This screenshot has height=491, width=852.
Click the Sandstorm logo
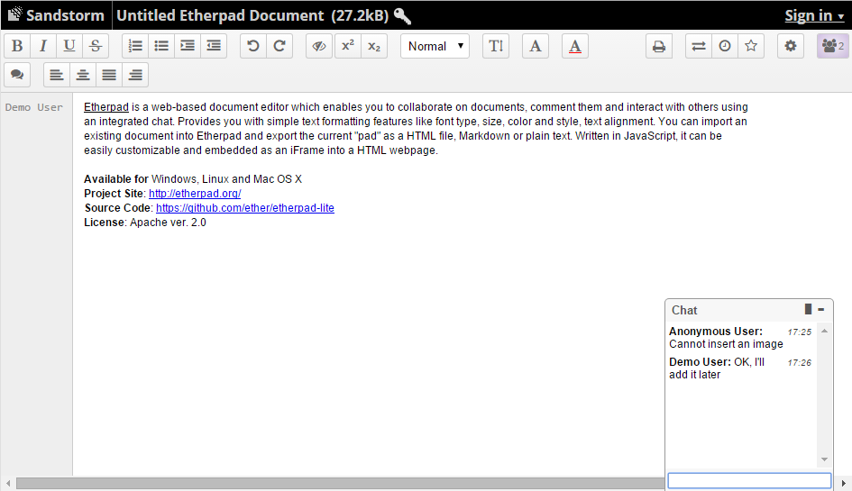(56, 15)
